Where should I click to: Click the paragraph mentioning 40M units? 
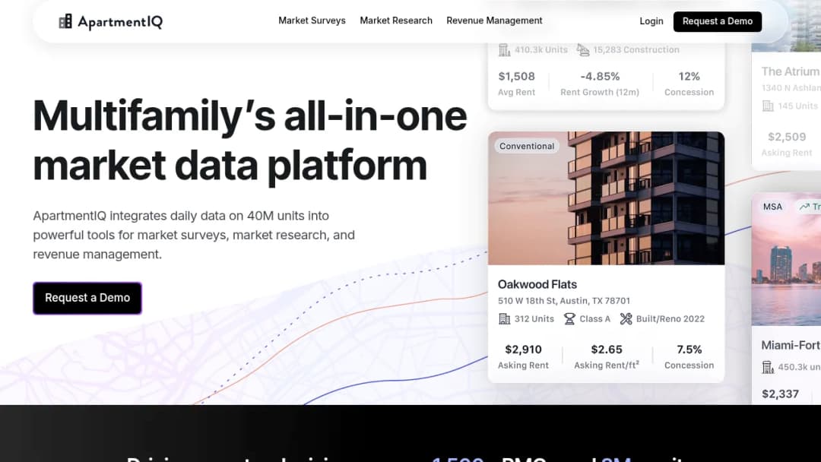click(x=194, y=235)
